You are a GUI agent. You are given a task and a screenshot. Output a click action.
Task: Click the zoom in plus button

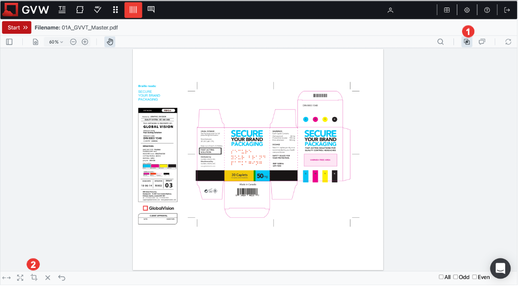85,42
